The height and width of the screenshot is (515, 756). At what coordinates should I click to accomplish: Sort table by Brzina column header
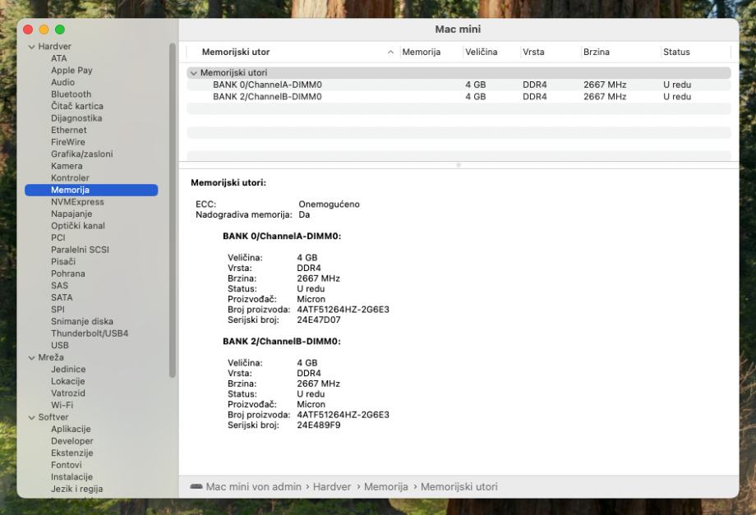tap(597, 53)
